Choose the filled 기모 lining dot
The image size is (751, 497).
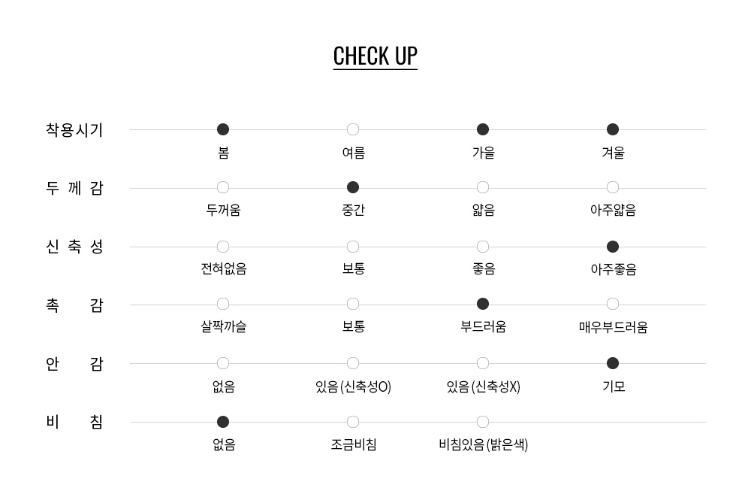point(613,363)
